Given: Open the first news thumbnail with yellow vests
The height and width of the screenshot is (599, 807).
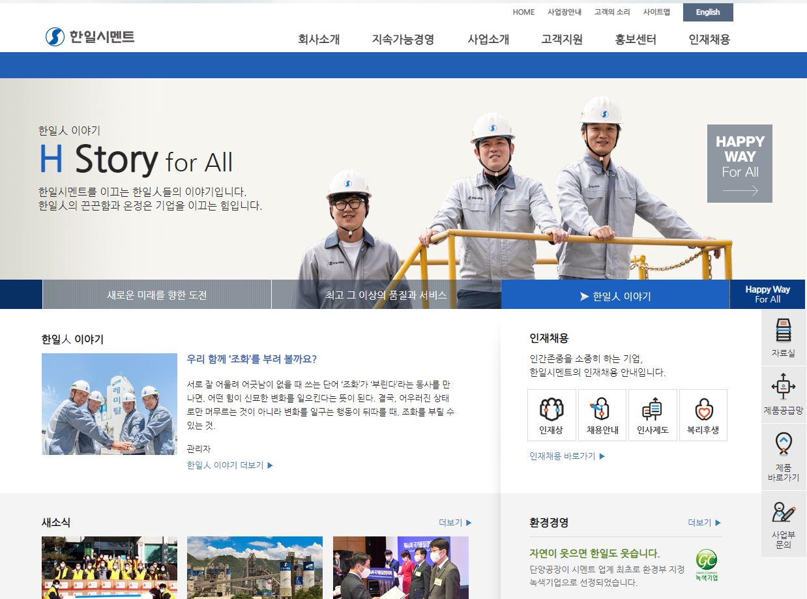Looking at the screenshot, I should [x=110, y=568].
